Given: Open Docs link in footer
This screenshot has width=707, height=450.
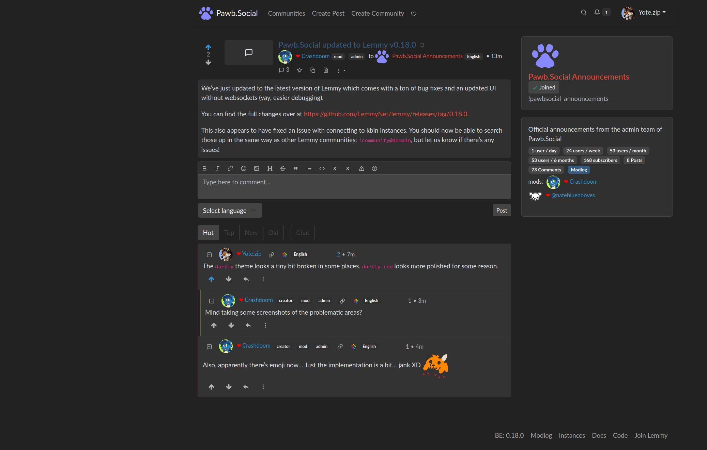Looking at the screenshot, I should click(x=599, y=435).
